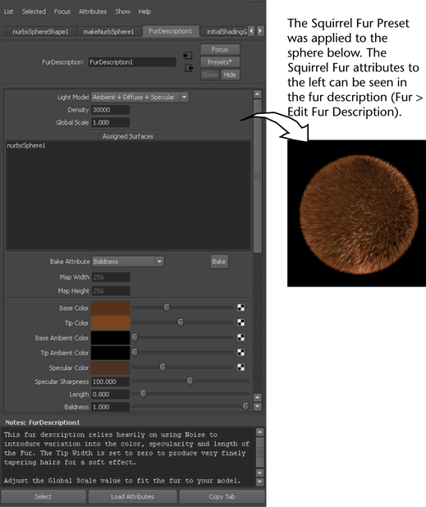Click the Base Ambient Color map checker icon
The width and height of the screenshot is (426, 507).
point(241,337)
